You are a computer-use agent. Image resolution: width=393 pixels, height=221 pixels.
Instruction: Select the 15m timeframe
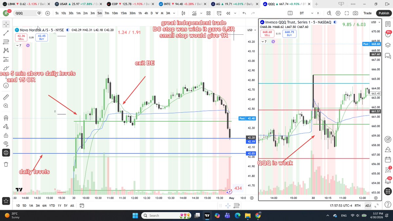click(123, 13)
